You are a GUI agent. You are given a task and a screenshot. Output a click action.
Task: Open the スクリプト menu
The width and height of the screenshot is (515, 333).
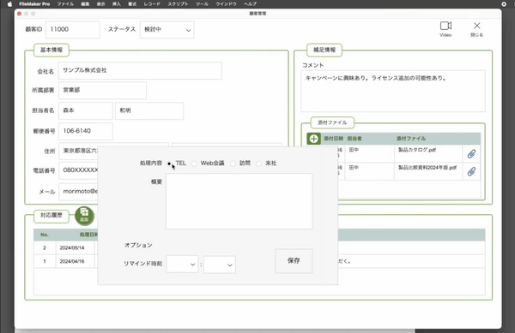tap(178, 4)
